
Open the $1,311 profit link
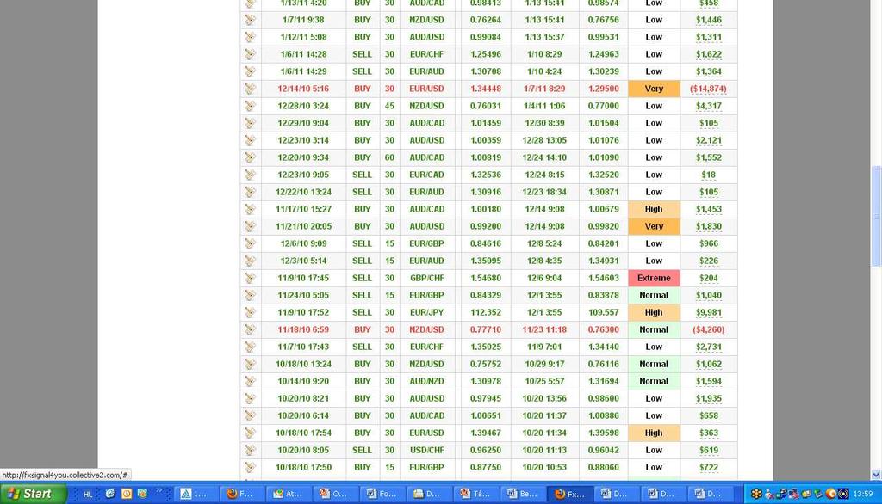tap(709, 37)
